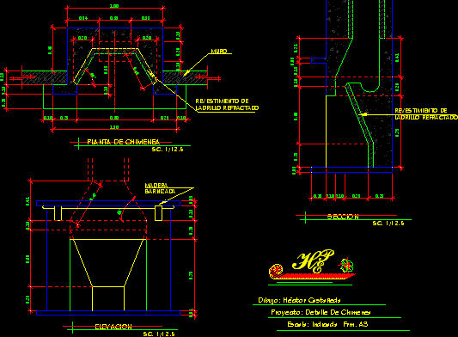Select the MURO annotation label
The width and height of the screenshot is (458, 337).
219,51
